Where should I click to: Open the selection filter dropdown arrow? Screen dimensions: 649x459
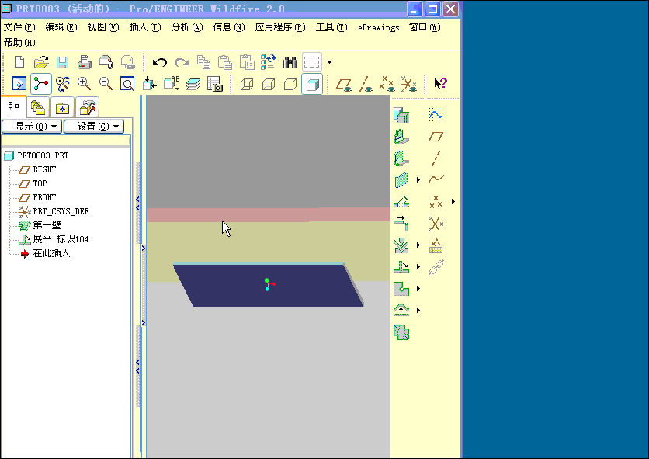[x=329, y=62]
